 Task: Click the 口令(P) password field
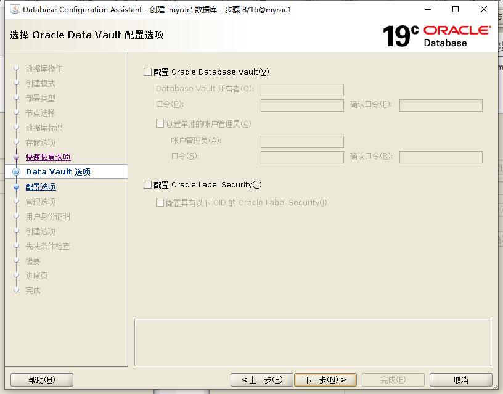click(302, 105)
